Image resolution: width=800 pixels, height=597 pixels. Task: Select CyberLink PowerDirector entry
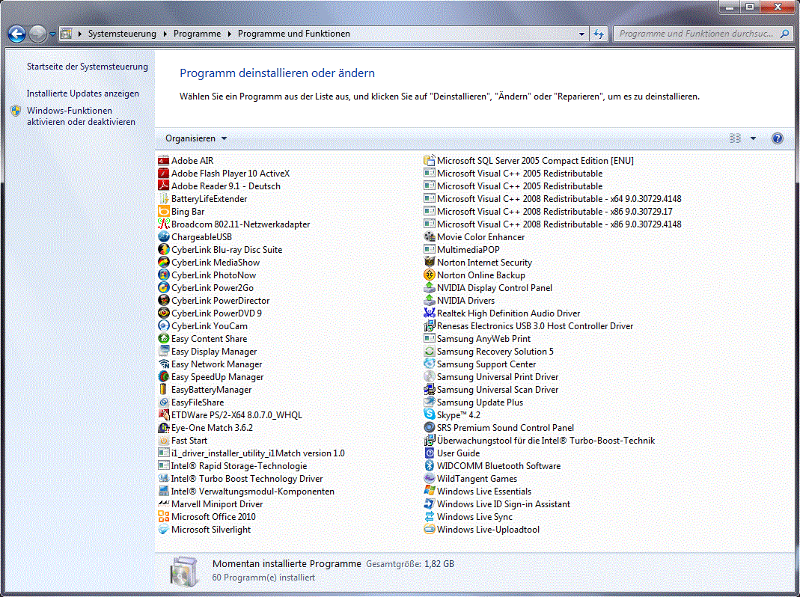tap(214, 301)
